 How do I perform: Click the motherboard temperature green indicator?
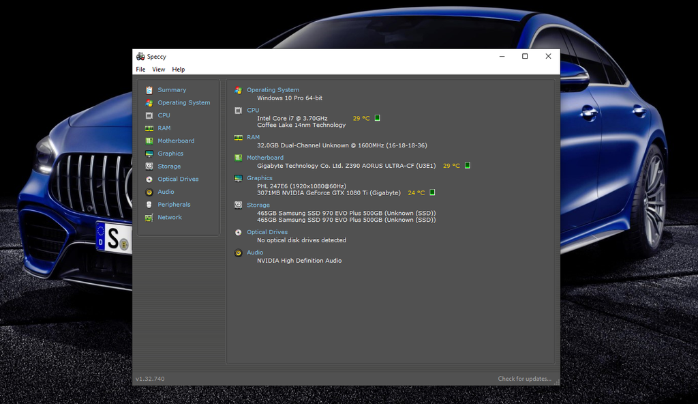click(x=468, y=166)
